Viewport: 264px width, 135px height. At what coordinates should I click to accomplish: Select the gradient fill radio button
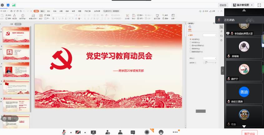(x=191, y=42)
